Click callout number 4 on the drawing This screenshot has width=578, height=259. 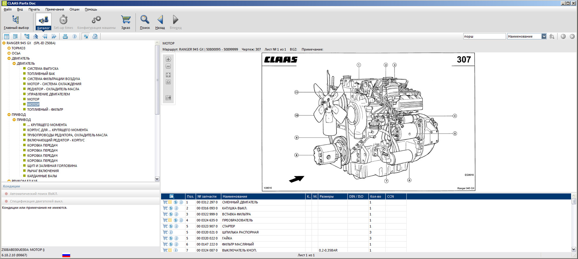(455, 116)
